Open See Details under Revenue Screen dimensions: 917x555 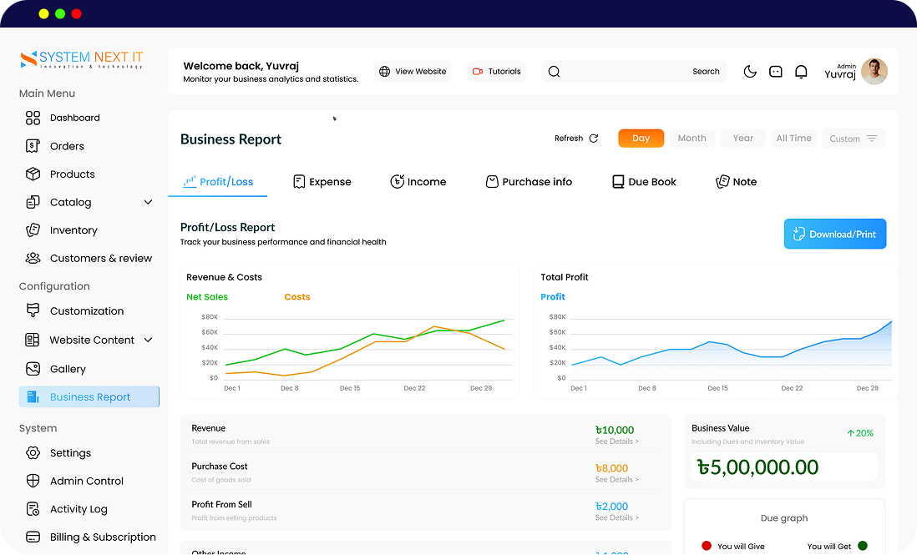tap(617, 441)
